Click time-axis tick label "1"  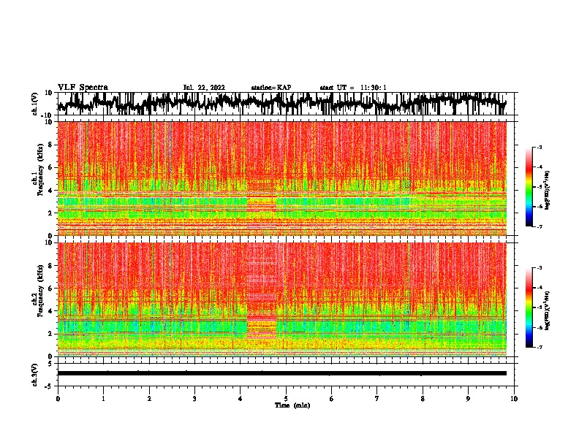(103, 399)
